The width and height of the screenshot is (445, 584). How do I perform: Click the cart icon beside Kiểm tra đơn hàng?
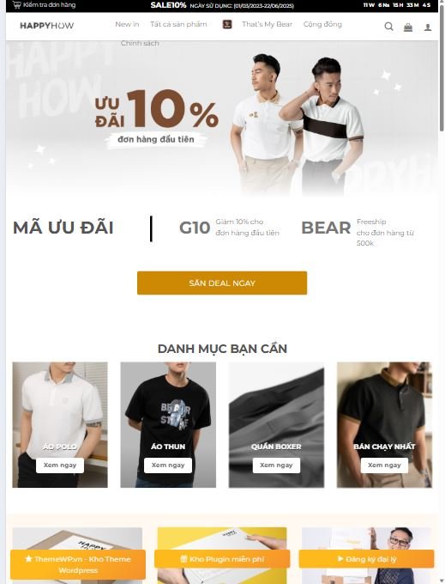tap(17, 5)
